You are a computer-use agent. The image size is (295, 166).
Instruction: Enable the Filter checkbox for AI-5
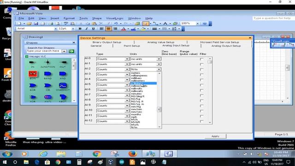coord(201,85)
